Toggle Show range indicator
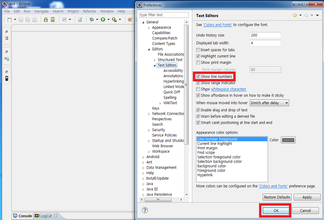The height and width of the screenshot is (220, 324). [x=198, y=83]
